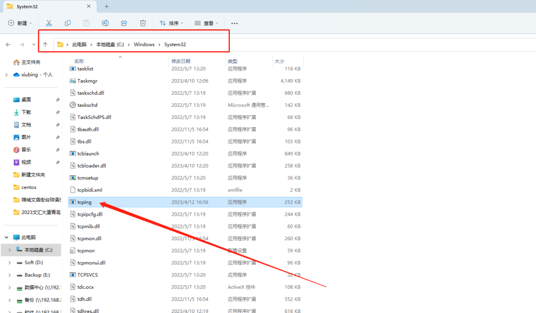The image size is (536, 313).
Task: Click System32 in the breadcrumb path
Action: (x=175, y=44)
